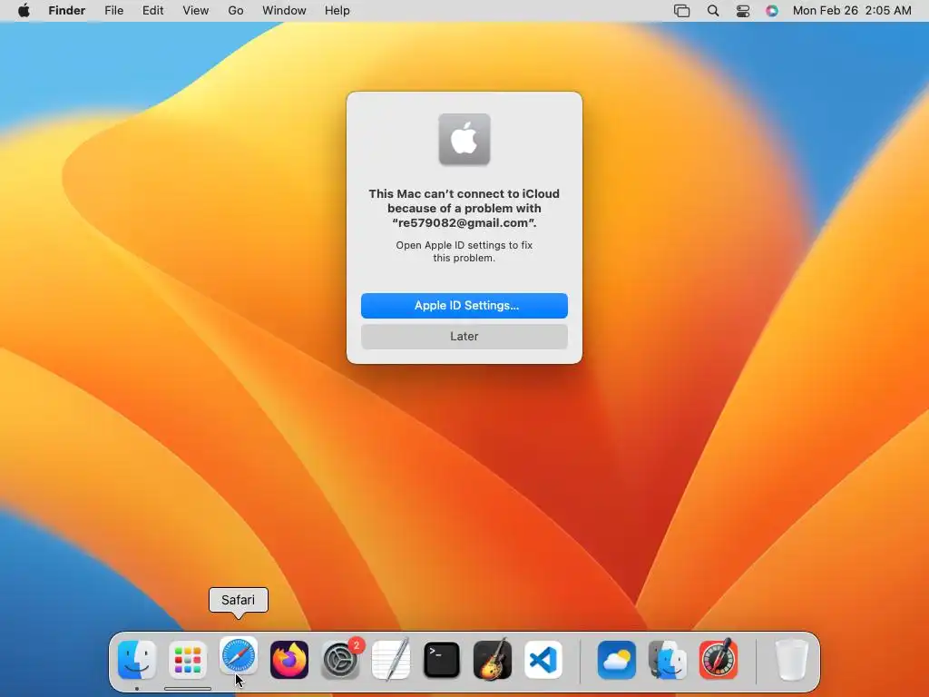The width and height of the screenshot is (929, 697).
Task: Open Digital Color Meter icon in Dock
Action: (x=719, y=660)
